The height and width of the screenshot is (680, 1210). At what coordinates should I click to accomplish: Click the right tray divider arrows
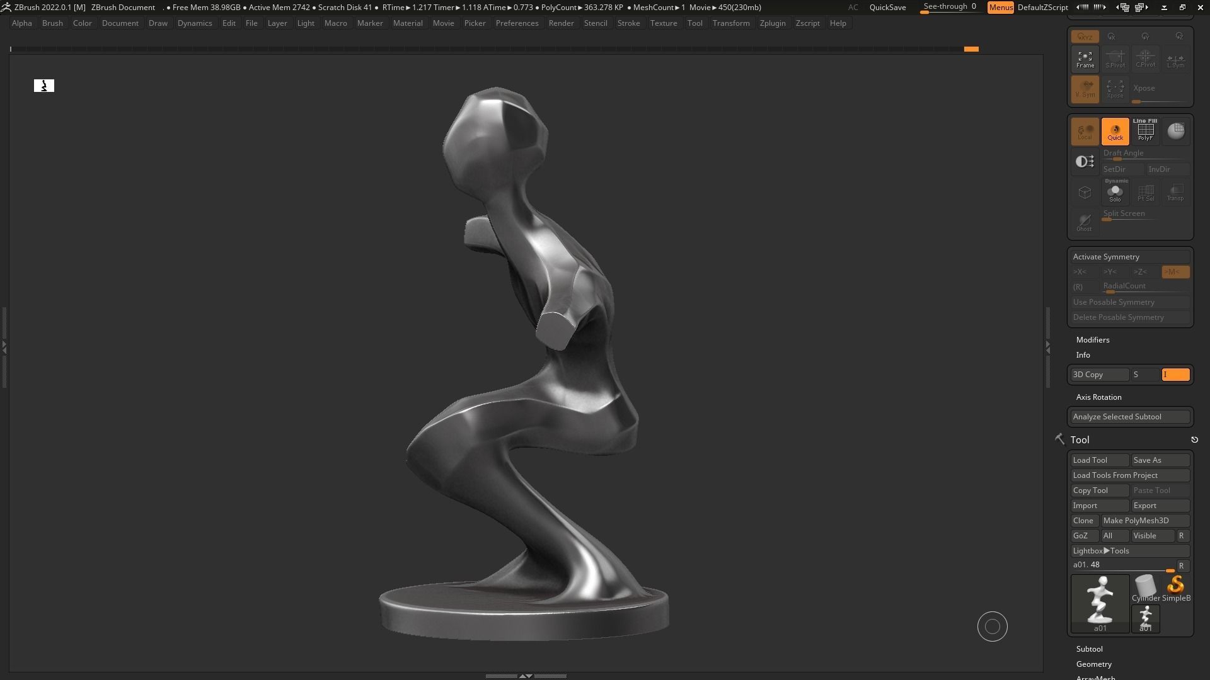(x=1048, y=347)
